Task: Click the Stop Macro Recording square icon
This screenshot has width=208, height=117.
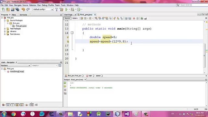Action: (x=137, y=18)
